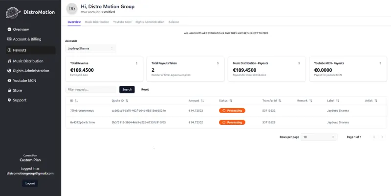Click Transfer Id 53719532
Screen dimensions: 391x196
tap(269, 111)
